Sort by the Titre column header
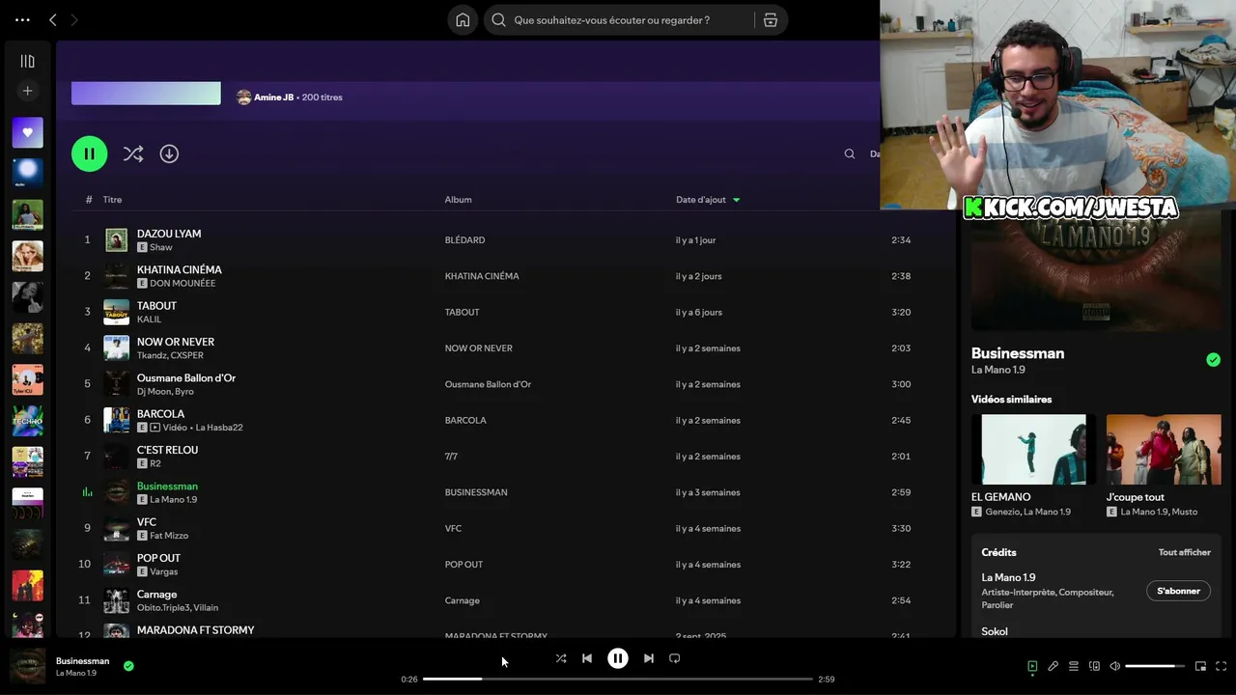 113,200
